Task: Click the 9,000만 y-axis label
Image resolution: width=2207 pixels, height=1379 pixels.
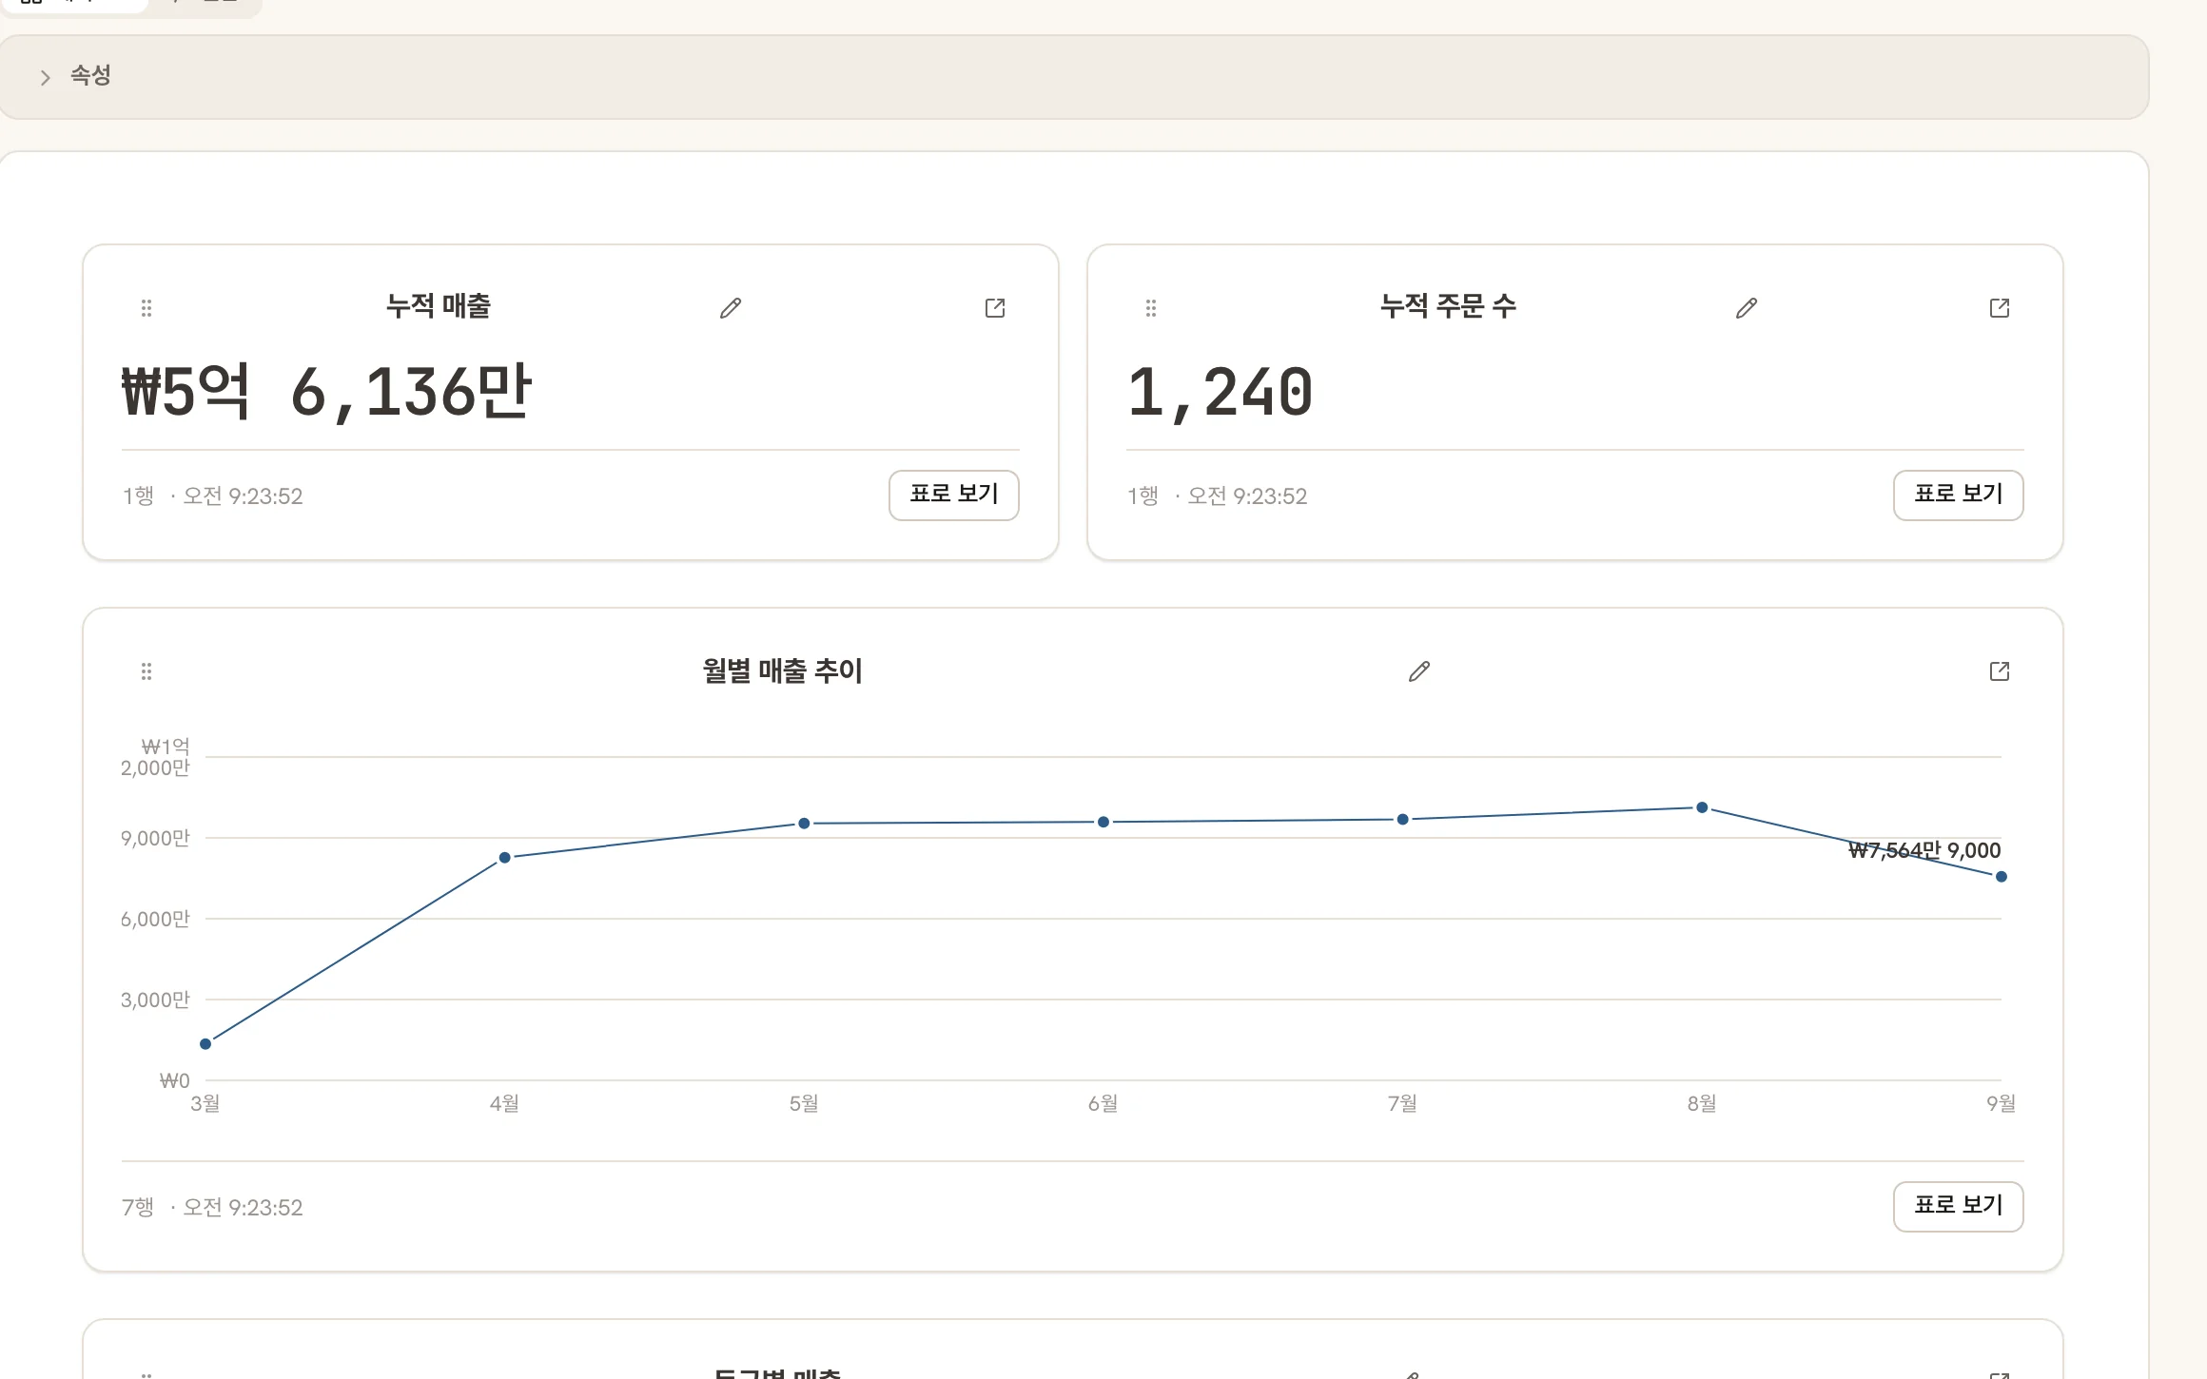Action: point(155,839)
